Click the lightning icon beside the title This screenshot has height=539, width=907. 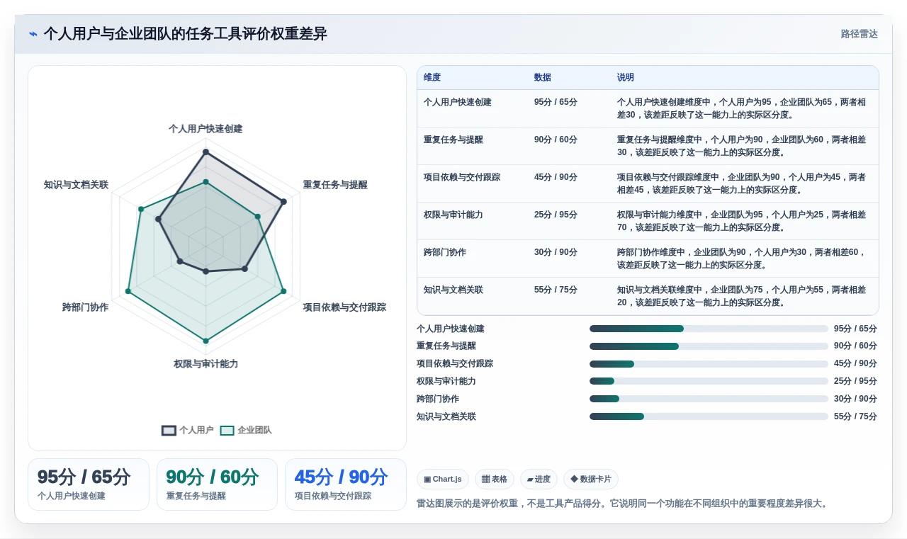click(33, 34)
